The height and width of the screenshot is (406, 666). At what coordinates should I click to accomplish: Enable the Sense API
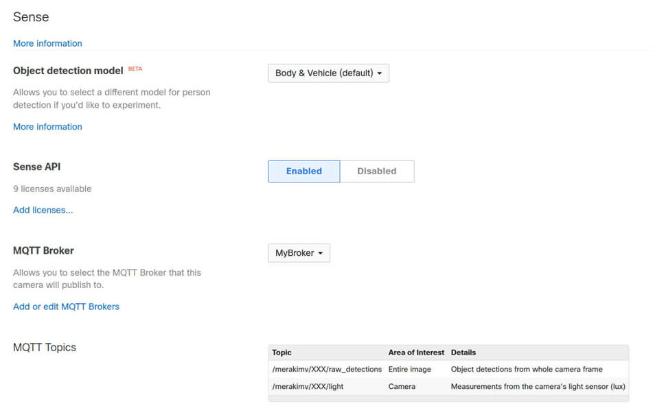(304, 171)
